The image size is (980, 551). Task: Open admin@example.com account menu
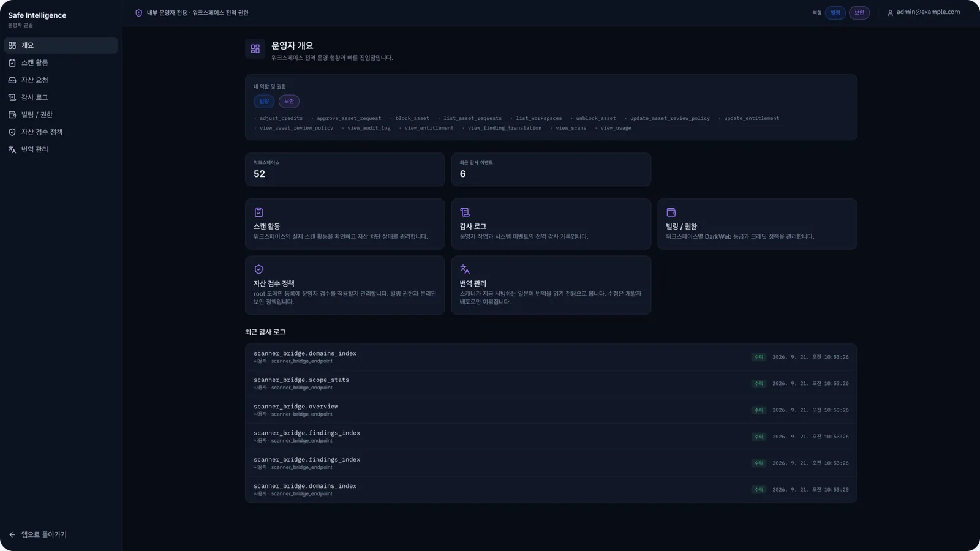pyautogui.click(x=924, y=12)
